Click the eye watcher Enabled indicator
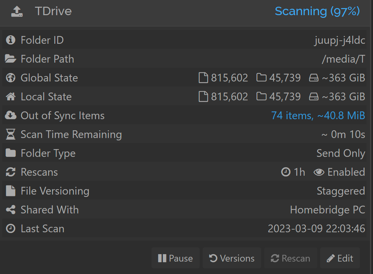 pyautogui.click(x=339, y=172)
